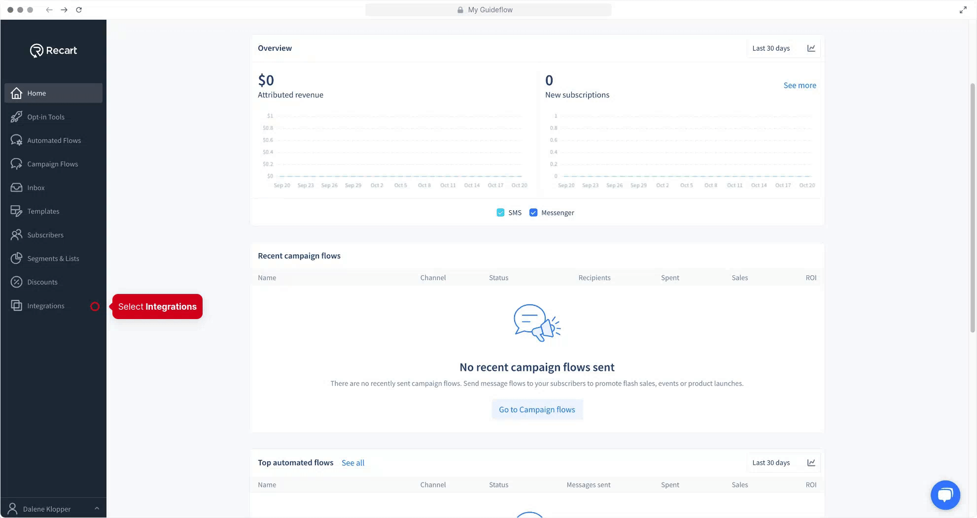Viewport: 977px width, 518px height.
Task: Open the Last 30 days filter for Top automated flows
Action: 771,462
